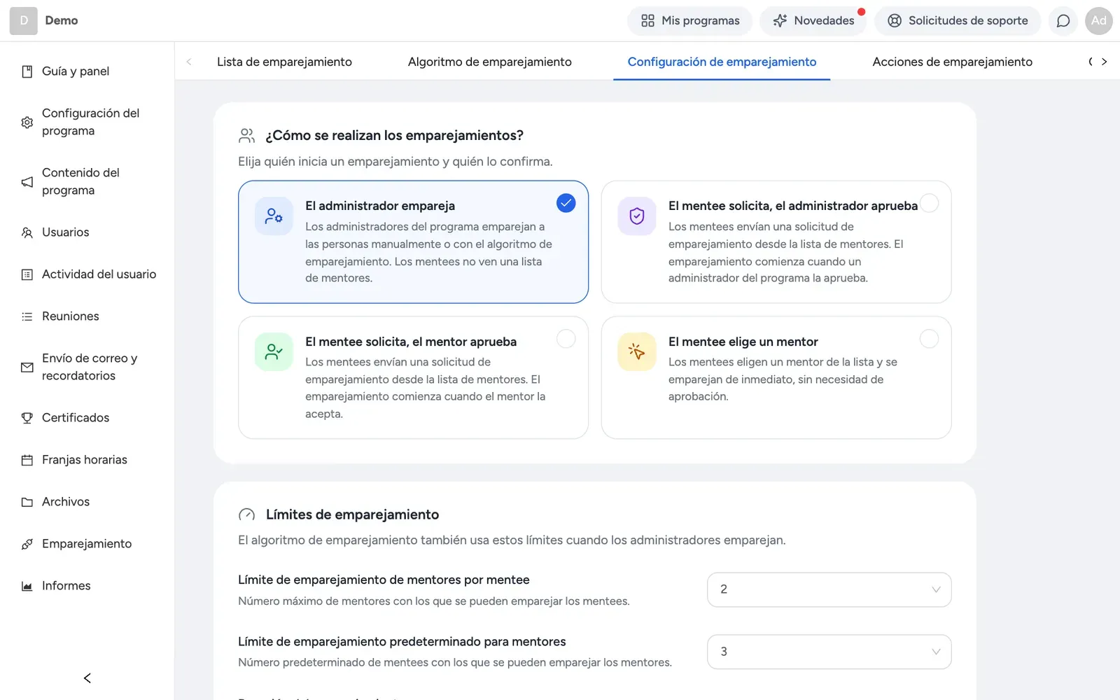Click the Ad user avatar
This screenshot has height=700, width=1120.
pos(1099,21)
